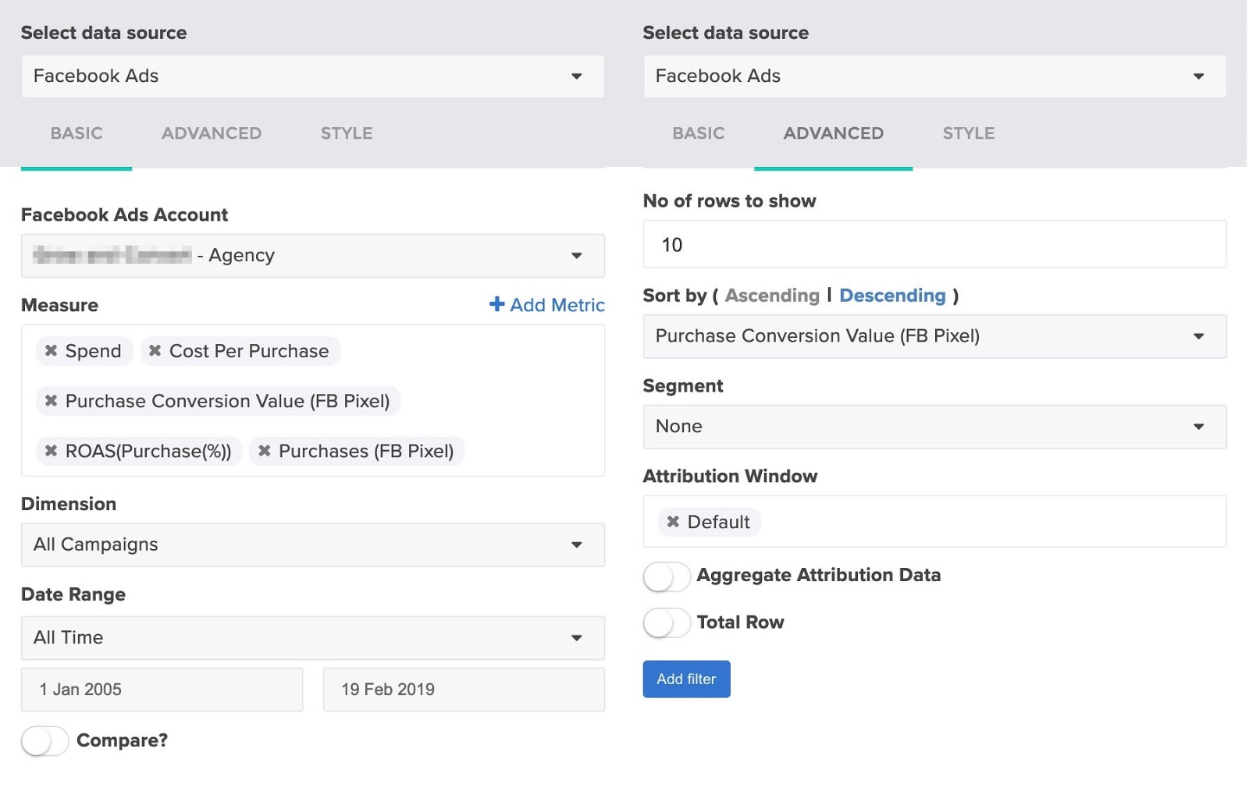Remove the Spend metric tag

tap(51, 351)
